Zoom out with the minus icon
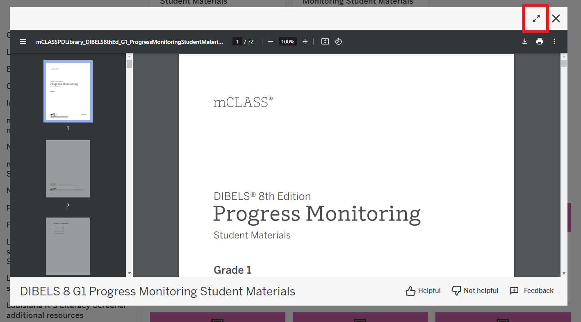 [271, 41]
